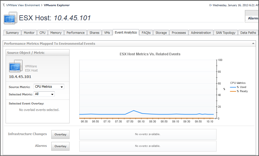Go to the Memory tab

coord(56,33)
